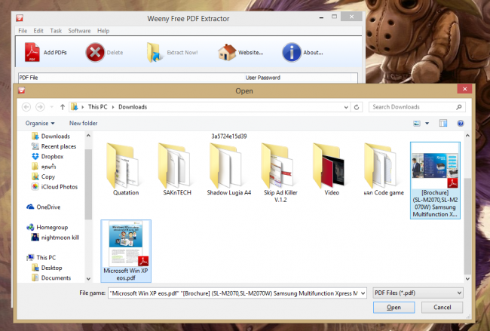Open the Software menu
This screenshot has height=331, width=490.
pyautogui.click(x=79, y=31)
